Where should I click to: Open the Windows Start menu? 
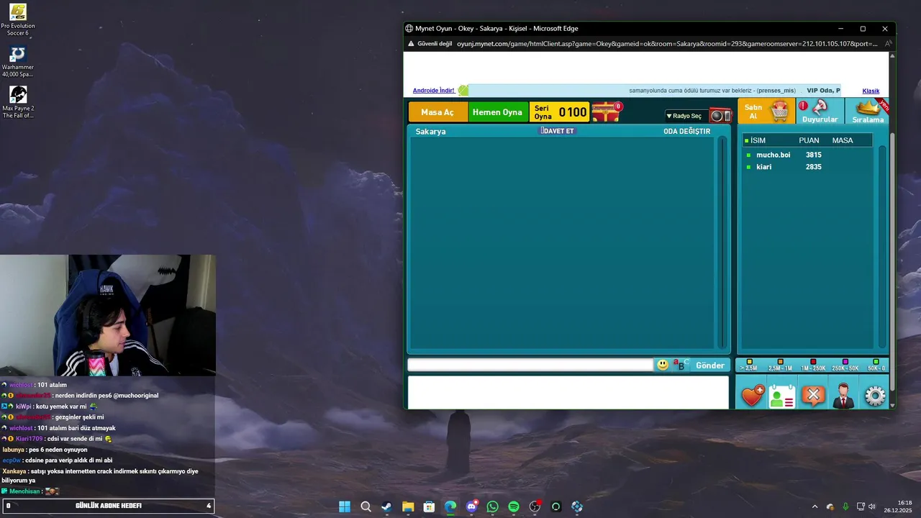pos(345,506)
